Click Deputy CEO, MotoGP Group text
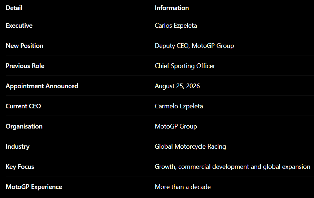Screen dimensions: 314x198 [x=194, y=46]
